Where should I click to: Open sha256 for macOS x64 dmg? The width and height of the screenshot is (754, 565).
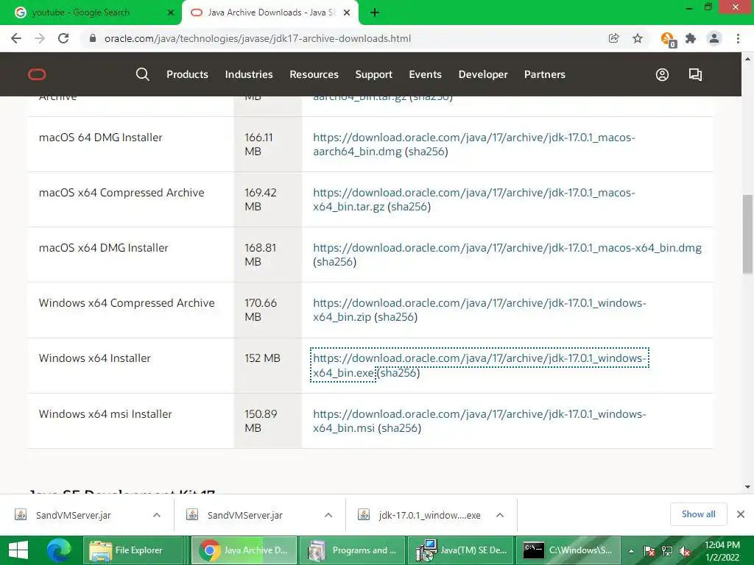pyautogui.click(x=335, y=262)
